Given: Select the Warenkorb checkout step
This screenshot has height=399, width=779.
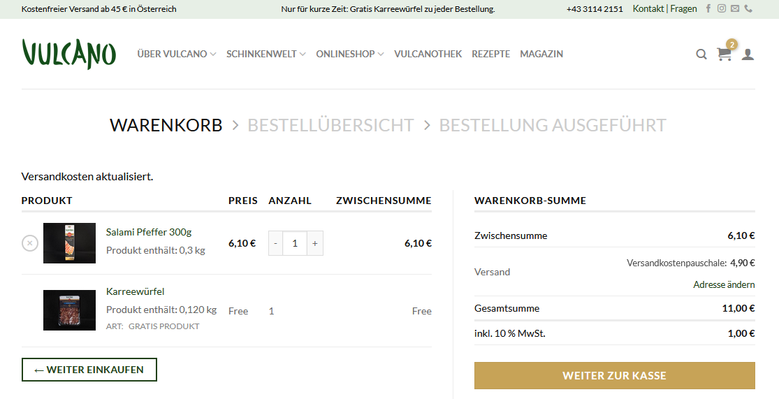Looking at the screenshot, I should pyautogui.click(x=166, y=125).
